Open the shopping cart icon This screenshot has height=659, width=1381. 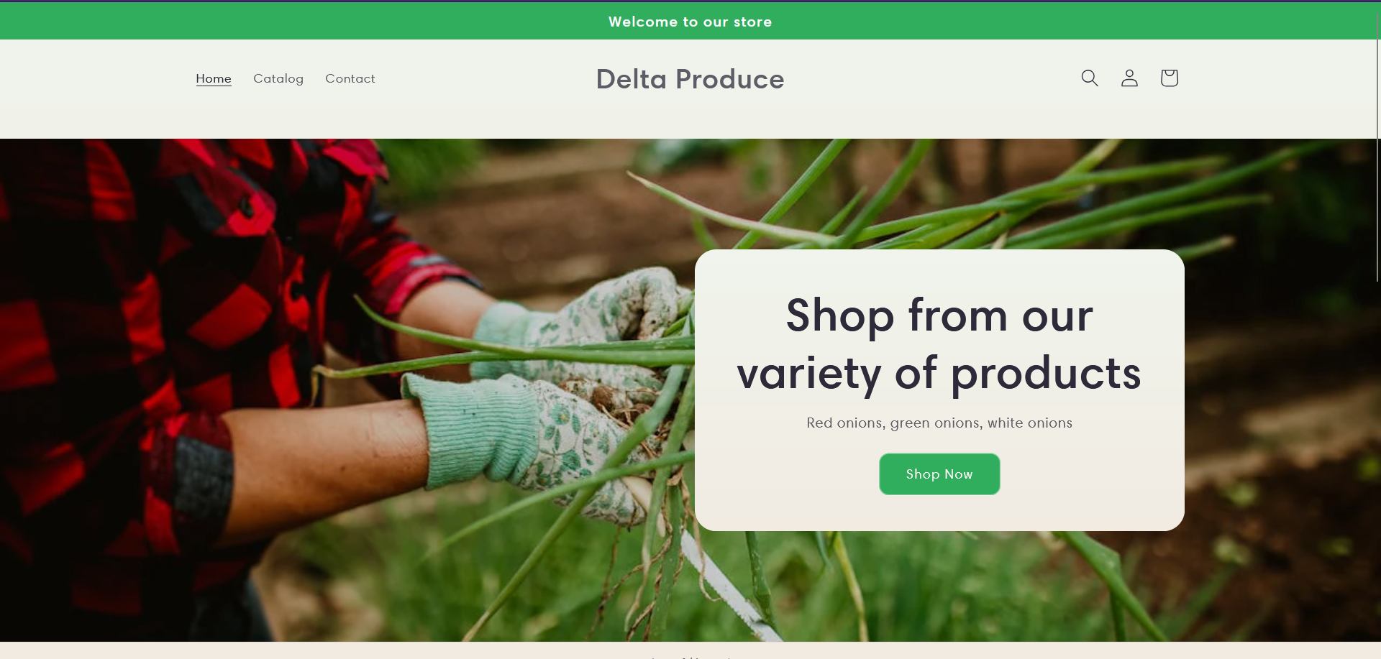[1169, 78]
